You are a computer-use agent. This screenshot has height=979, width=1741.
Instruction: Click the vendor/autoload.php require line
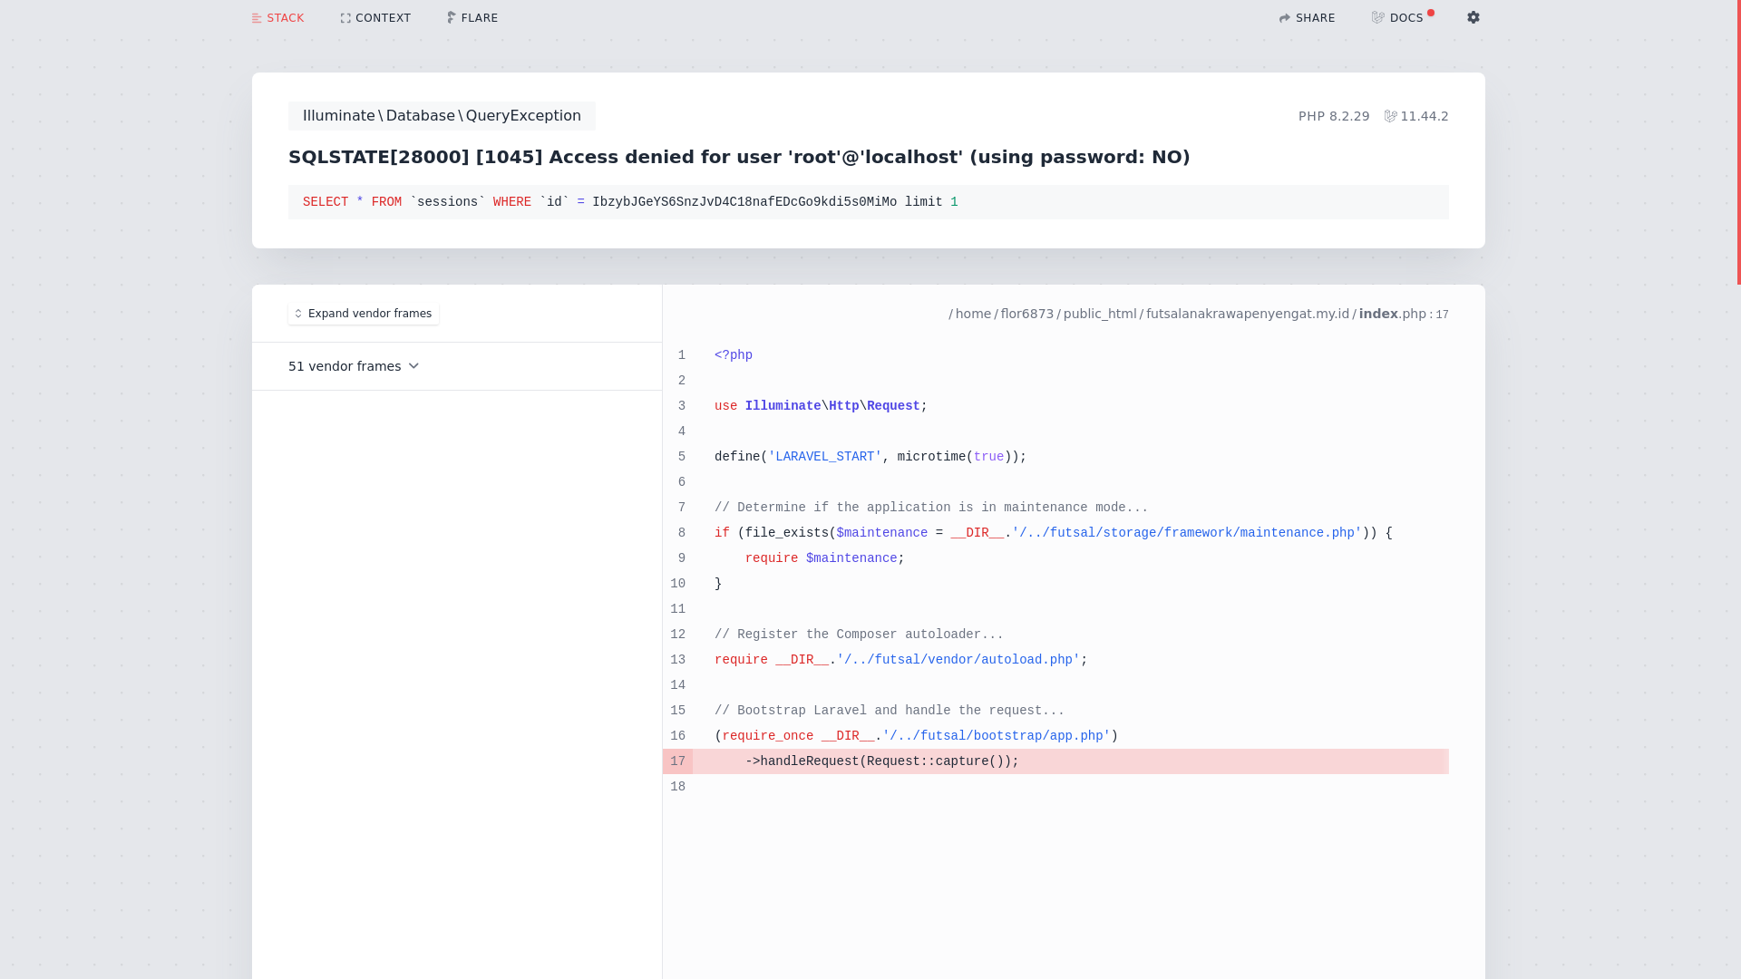(900, 660)
